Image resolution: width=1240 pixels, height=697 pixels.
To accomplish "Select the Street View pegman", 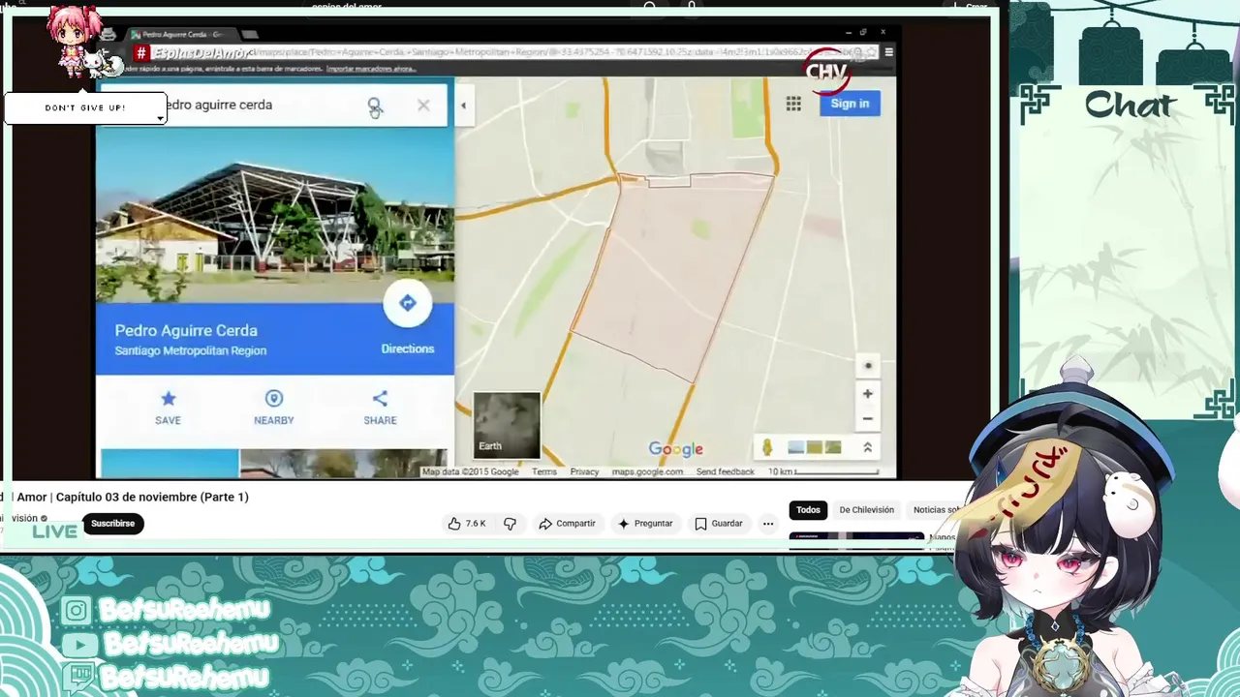I will pyautogui.click(x=767, y=447).
